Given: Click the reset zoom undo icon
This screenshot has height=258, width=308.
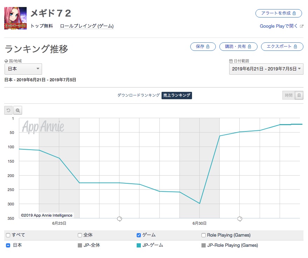Looking at the screenshot, I should click(x=8, y=110).
